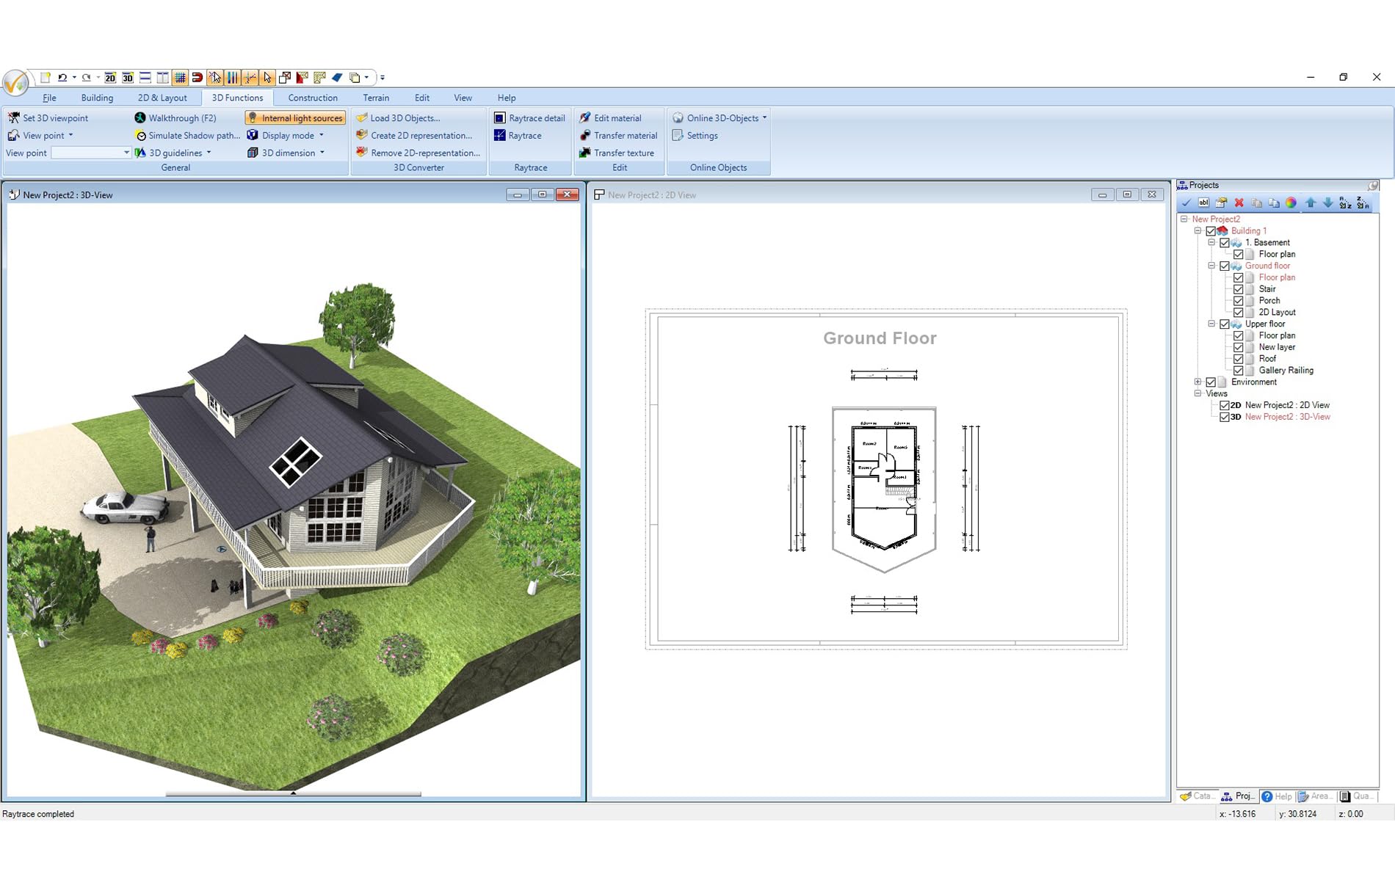Screen dimensions: 1395x888
Task: Click the 3D-View horizontal scrollbar
Action: (293, 793)
